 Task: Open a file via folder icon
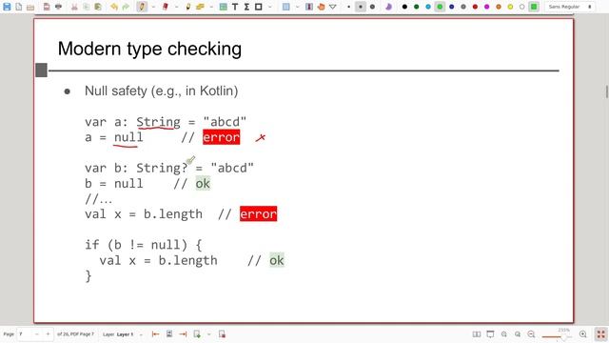click(30, 7)
